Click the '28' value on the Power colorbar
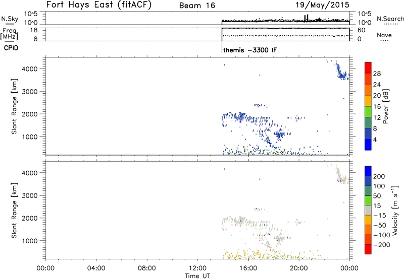Screen dimensions: 404x279 (x=377, y=74)
